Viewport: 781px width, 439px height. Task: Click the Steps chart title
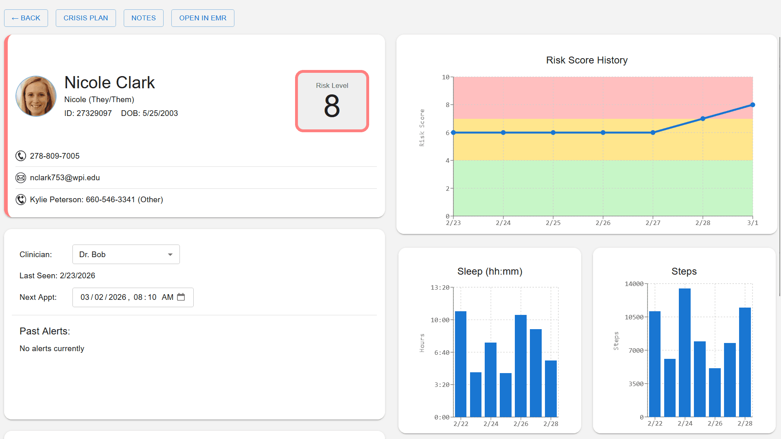(x=684, y=271)
